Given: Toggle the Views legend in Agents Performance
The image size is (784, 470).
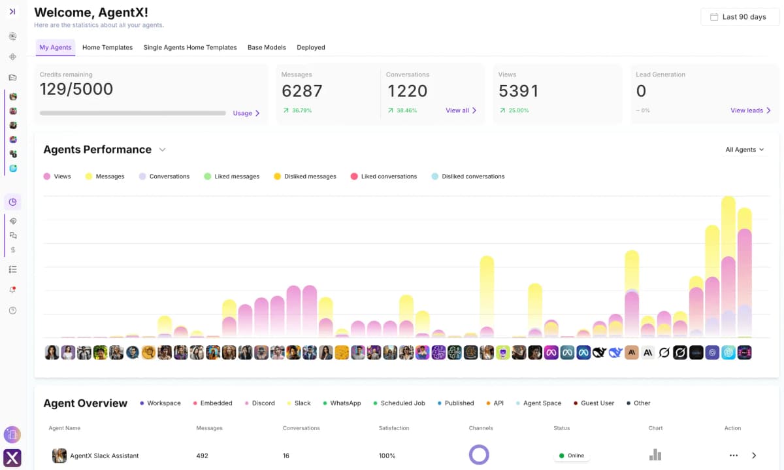Looking at the screenshot, I should tap(57, 176).
